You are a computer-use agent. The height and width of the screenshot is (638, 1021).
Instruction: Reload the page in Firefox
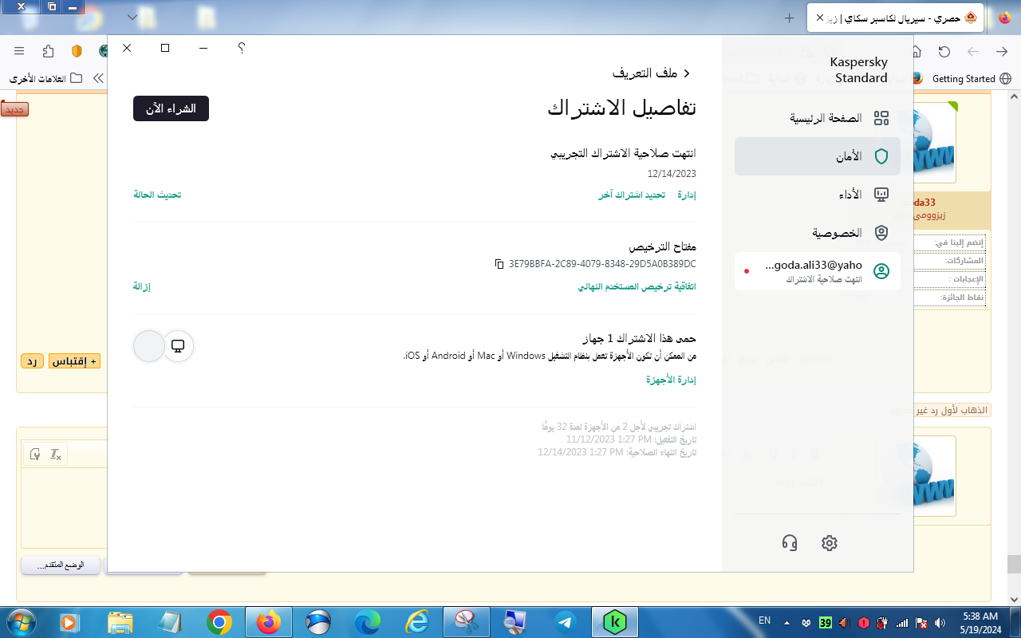(944, 51)
